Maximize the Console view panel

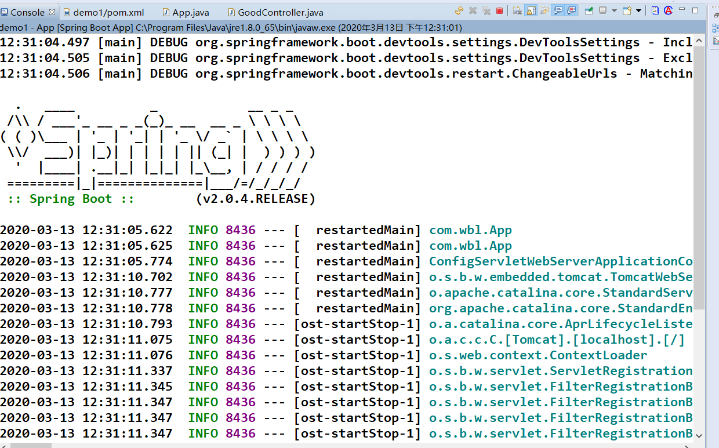point(695,10)
